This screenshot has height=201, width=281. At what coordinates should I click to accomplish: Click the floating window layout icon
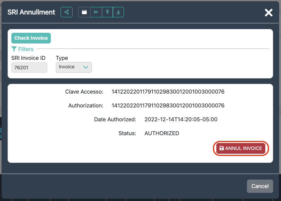tap(84, 12)
